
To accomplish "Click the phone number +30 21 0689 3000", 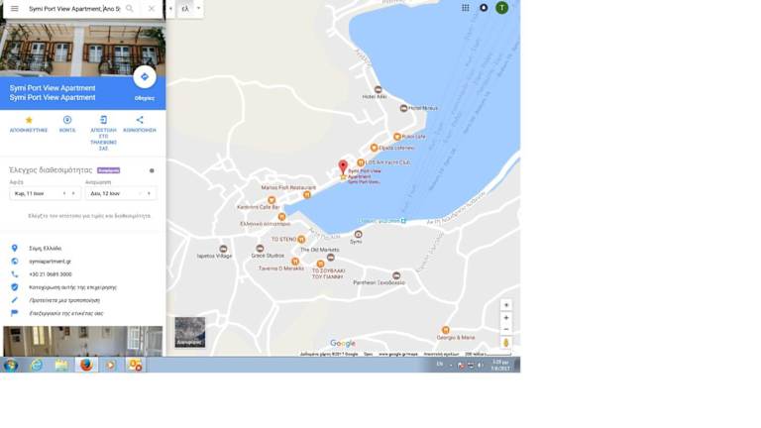I will pyautogui.click(x=50, y=274).
